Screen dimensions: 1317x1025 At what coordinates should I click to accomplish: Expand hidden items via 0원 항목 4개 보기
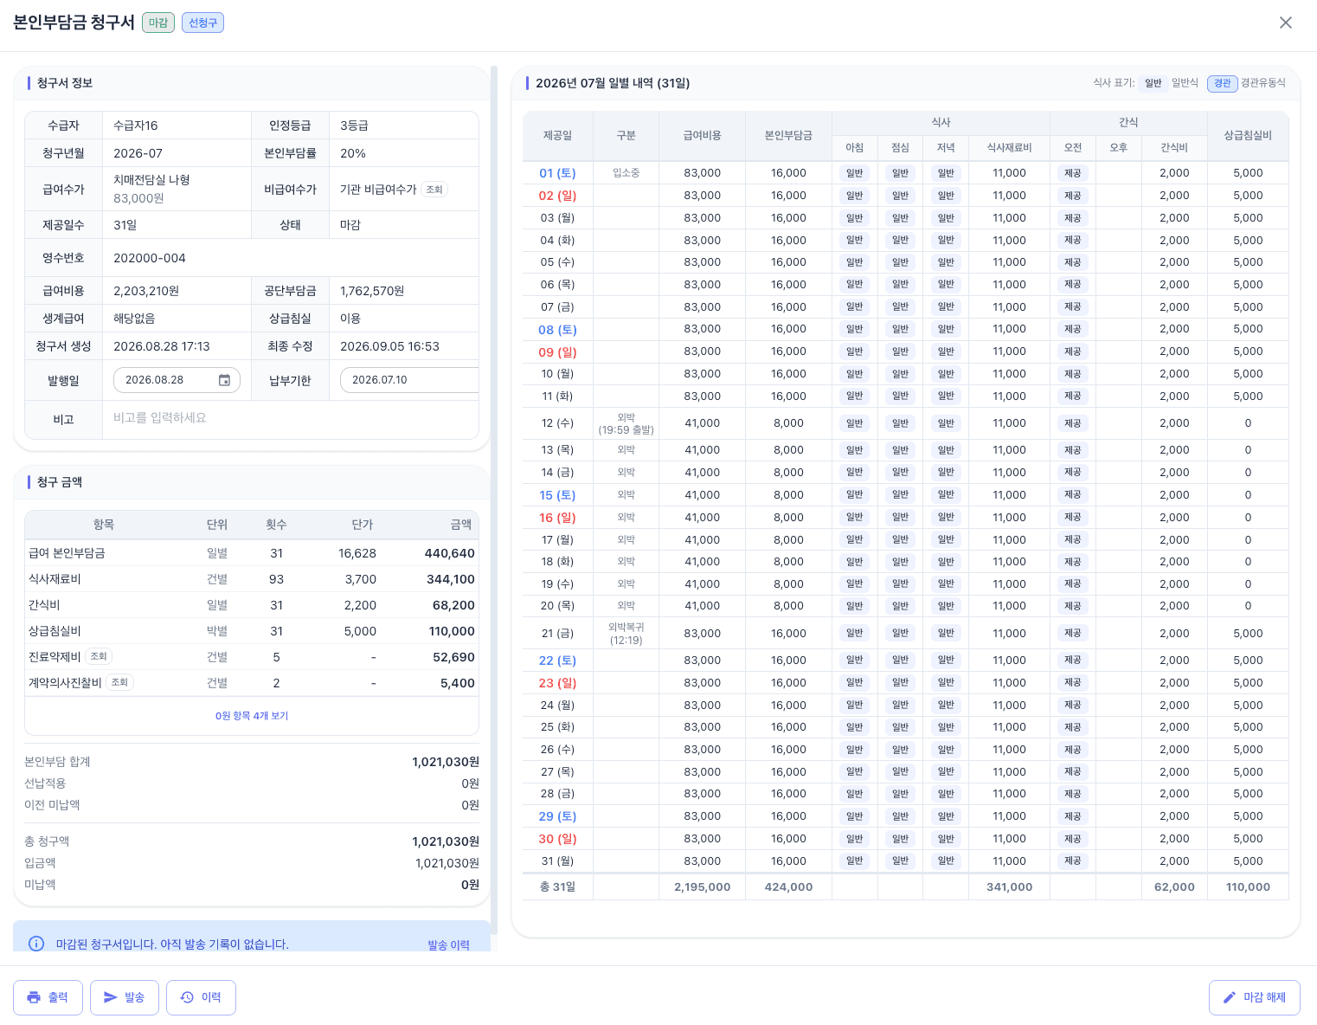click(x=252, y=716)
